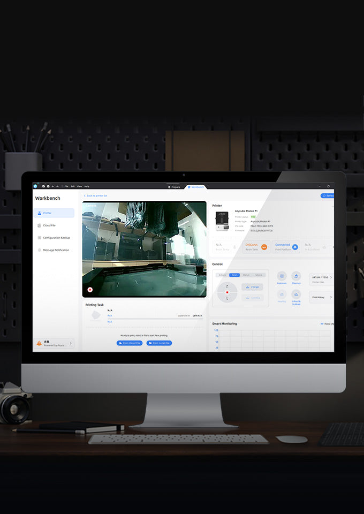Image resolution: width=364 pixels, height=514 pixels.
Task: Click the orange Resin Tank status icon
Action: [x=264, y=247]
